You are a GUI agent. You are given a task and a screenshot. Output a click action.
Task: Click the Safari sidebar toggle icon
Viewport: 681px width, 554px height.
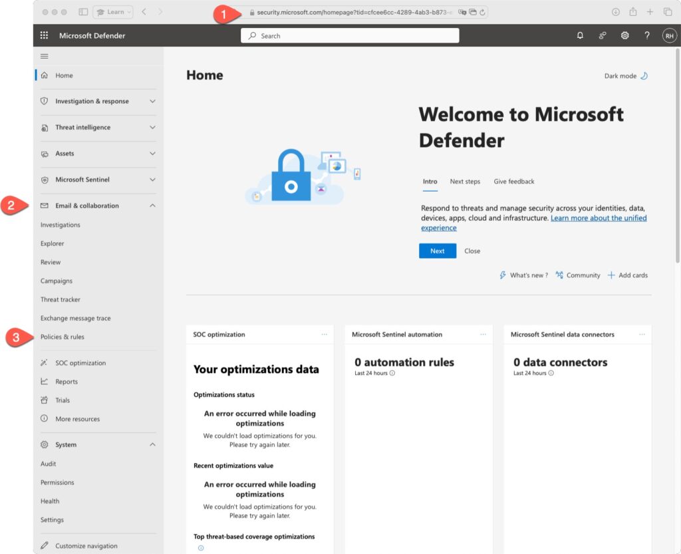pyautogui.click(x=83, y=12)
